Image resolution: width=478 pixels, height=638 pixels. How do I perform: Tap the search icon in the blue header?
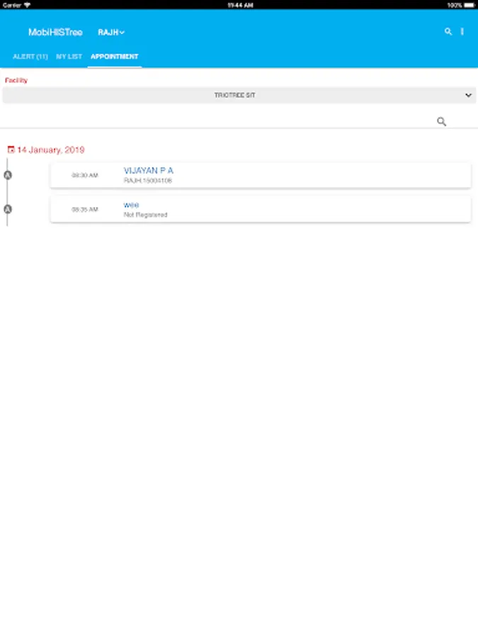(448, 32)
